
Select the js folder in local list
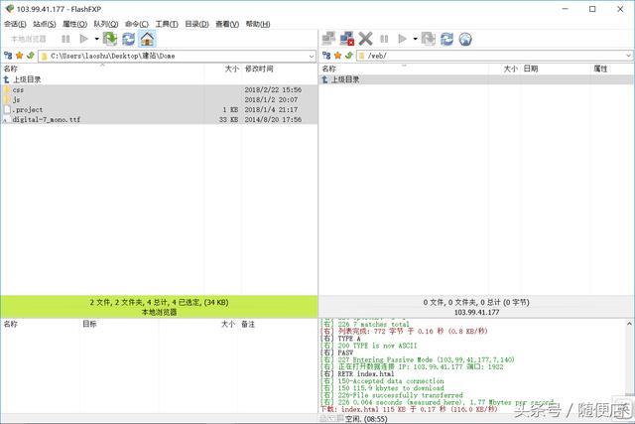tap(159, 99)
